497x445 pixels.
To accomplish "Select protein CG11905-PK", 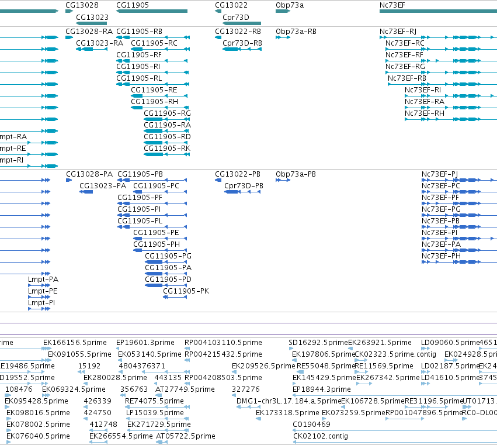I will coord(186,291).
